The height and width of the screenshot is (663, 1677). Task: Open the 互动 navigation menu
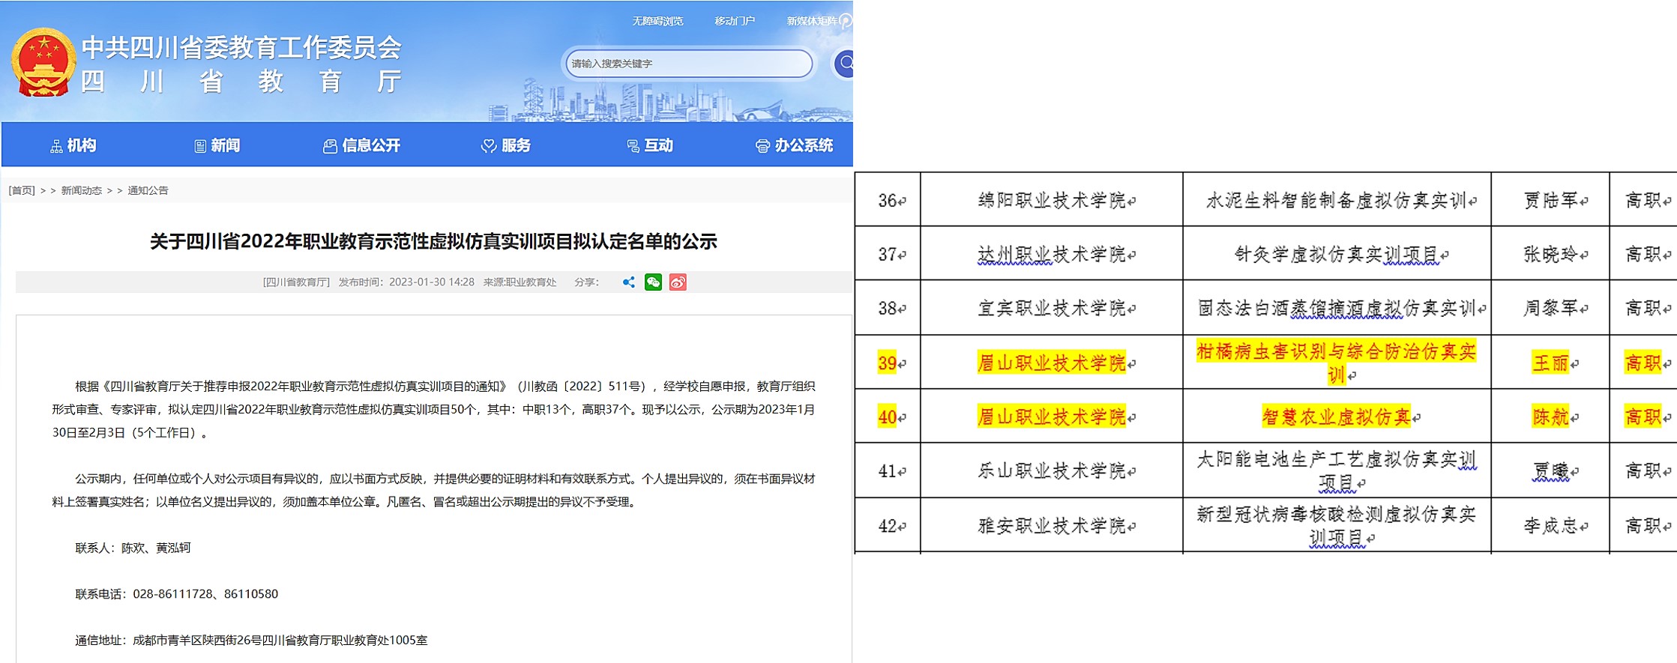click(x=650, y=145)
